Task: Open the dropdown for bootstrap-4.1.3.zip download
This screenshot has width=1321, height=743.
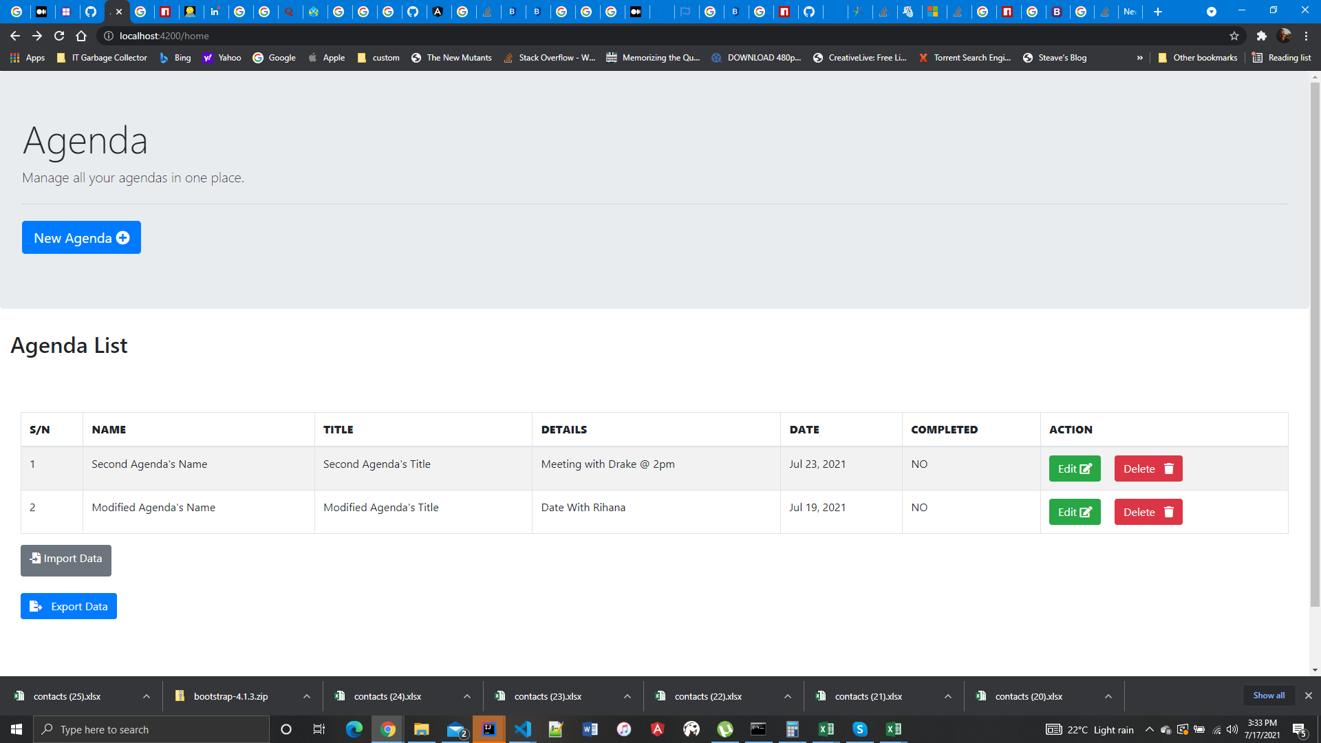Action: (307, 696)
